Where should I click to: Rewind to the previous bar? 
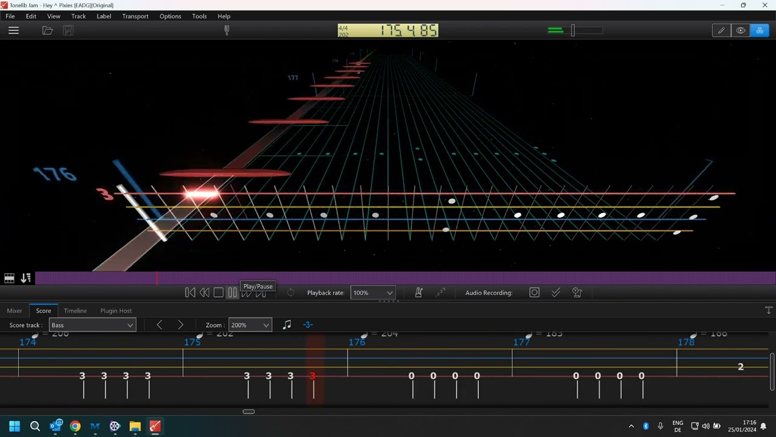click(204, 293)
